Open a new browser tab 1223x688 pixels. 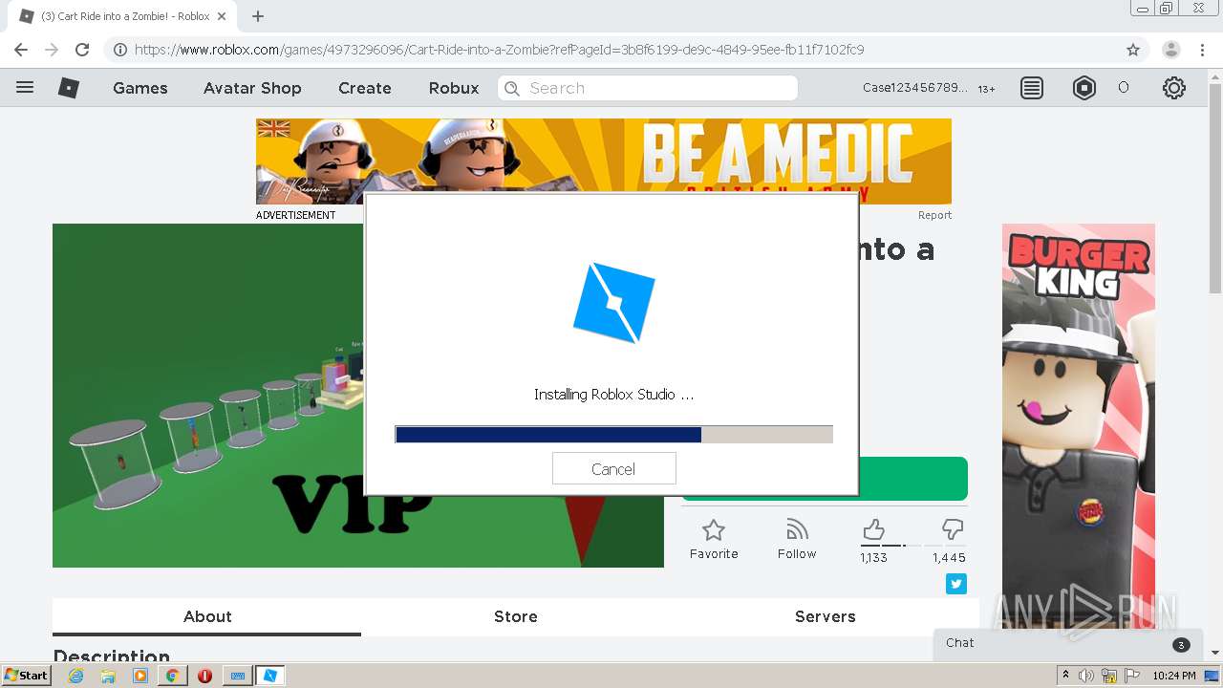pyautogui.click(x=258, y=16)
